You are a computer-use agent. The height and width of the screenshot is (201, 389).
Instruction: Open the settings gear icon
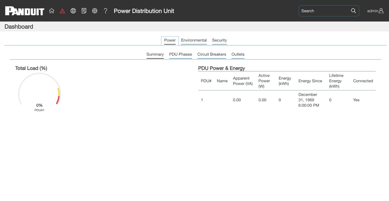(x=95, y=11)
